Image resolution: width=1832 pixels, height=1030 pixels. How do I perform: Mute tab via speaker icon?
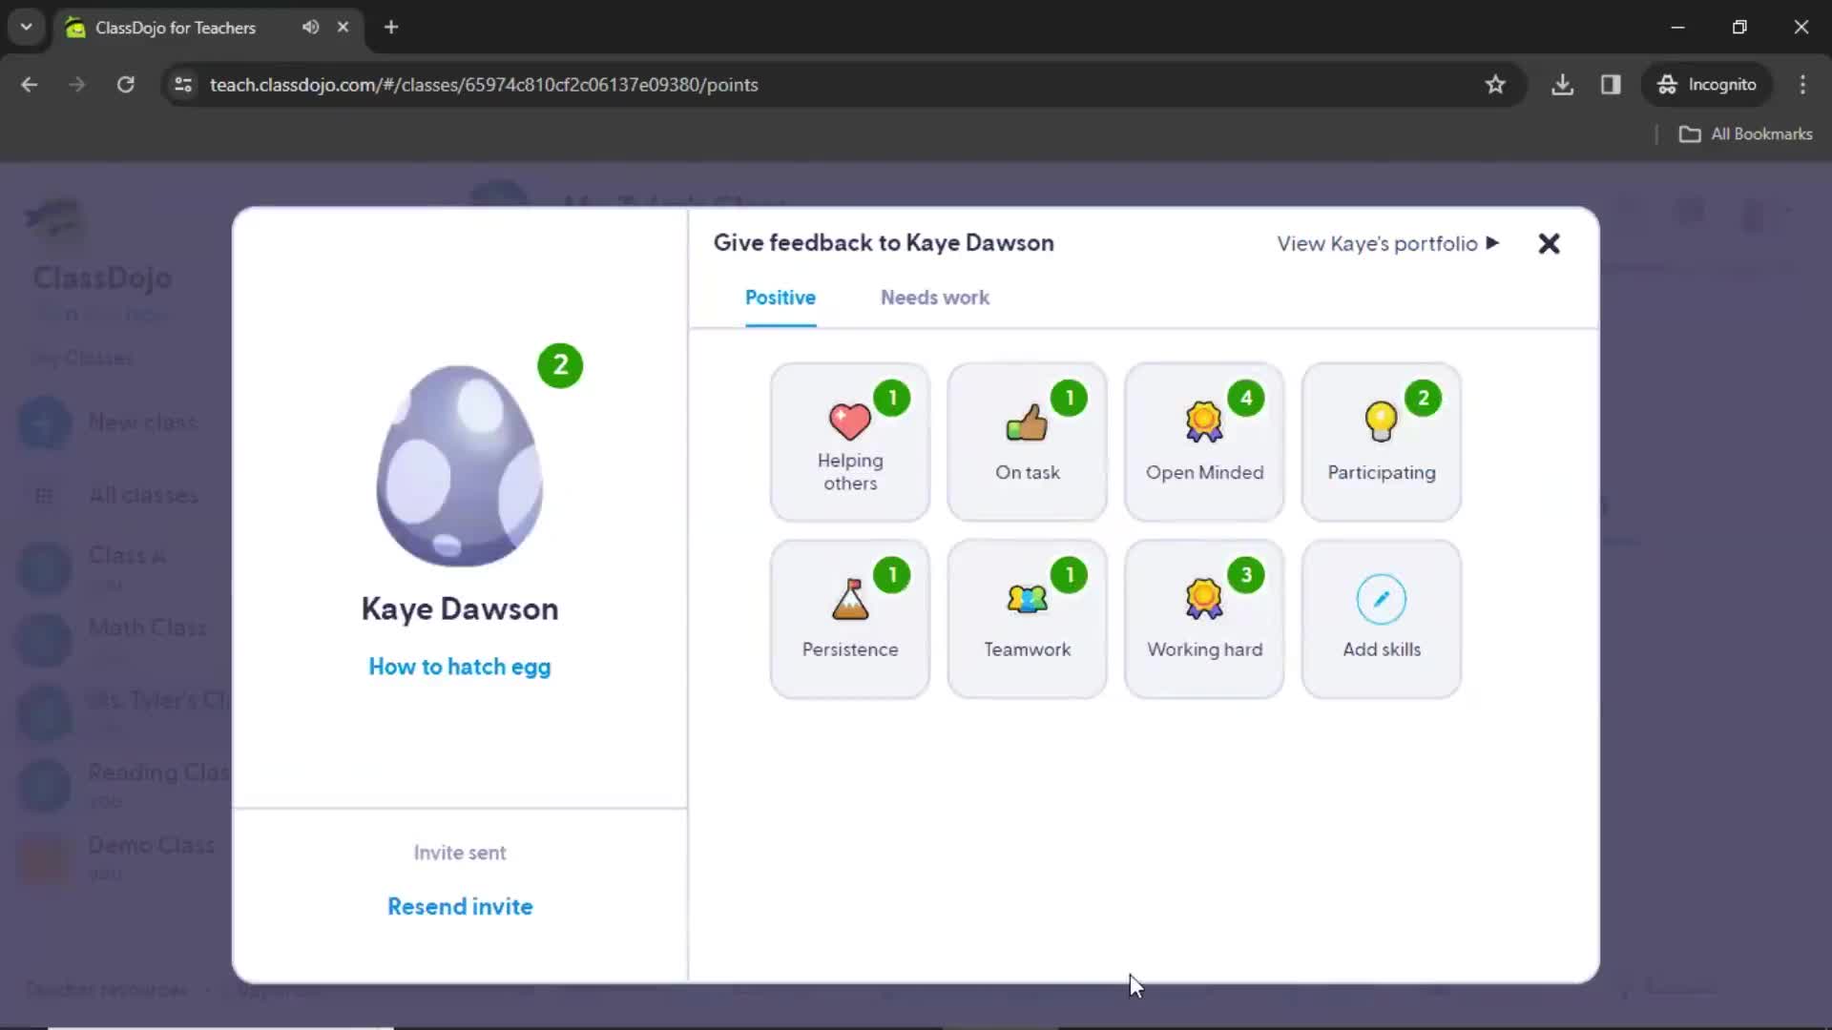pyautogui.click(x=310, y=27)
